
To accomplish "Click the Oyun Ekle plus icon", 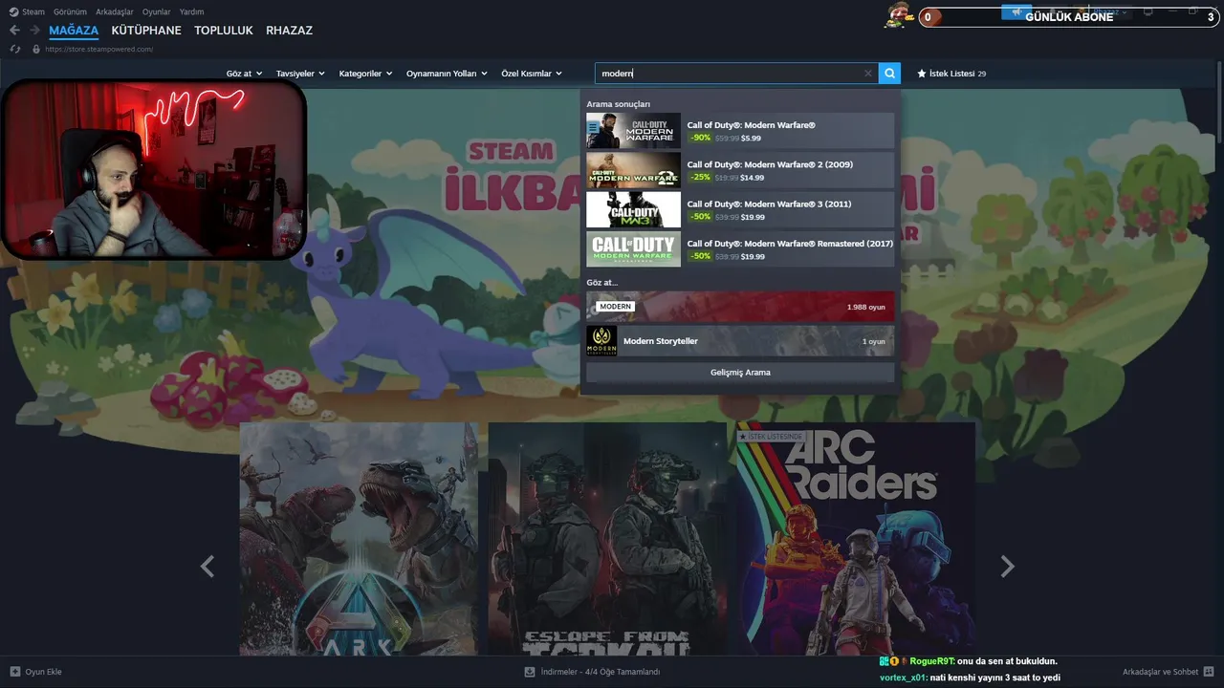I will coord(14,672).
